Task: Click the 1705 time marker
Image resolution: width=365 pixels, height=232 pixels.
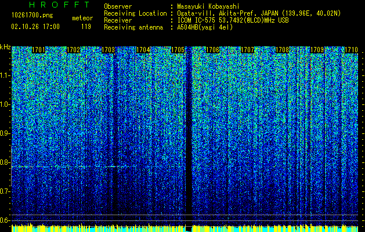Action: click(178, 50)
